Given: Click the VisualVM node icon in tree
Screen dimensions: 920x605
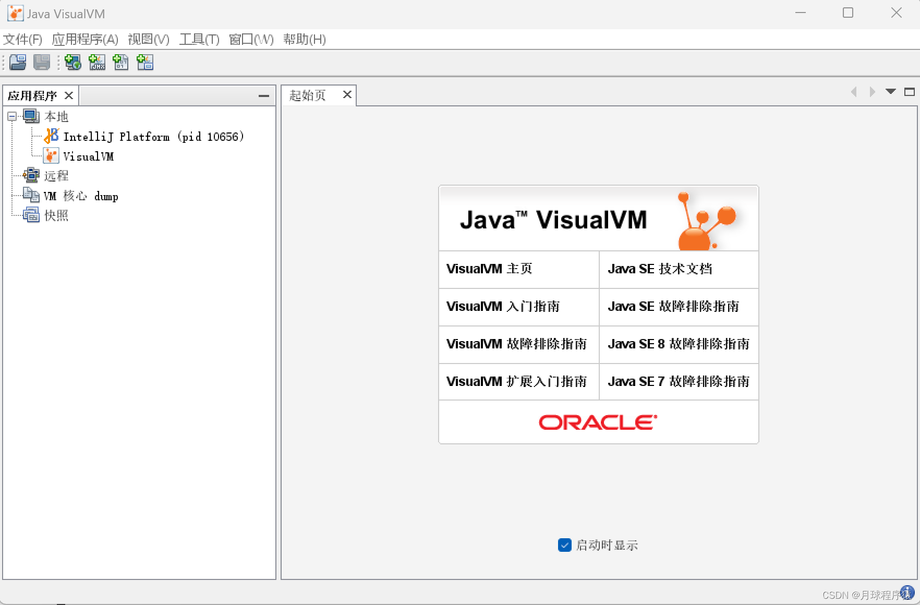Looking at the screenshot, I should coord(51,156).
